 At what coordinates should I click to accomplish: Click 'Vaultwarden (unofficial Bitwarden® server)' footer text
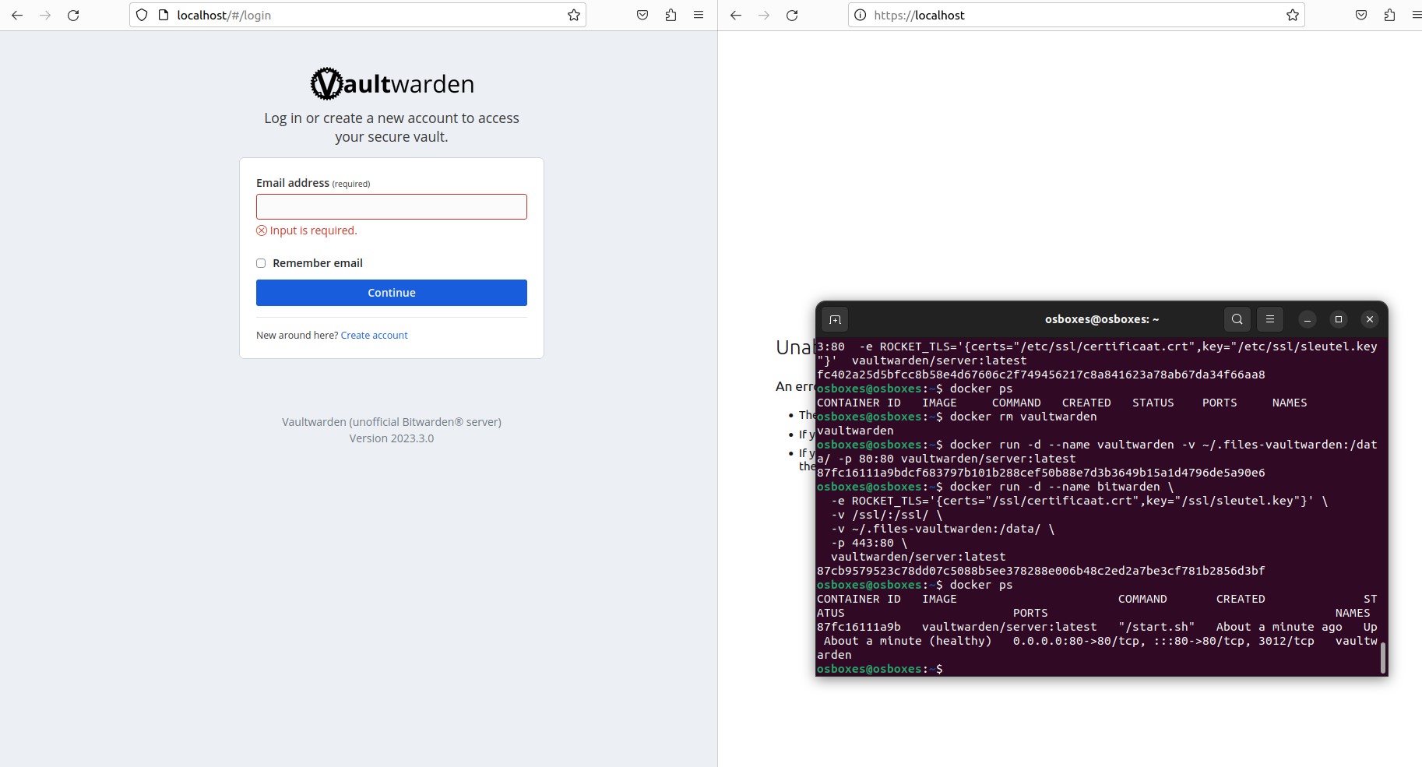pos(392,422)
